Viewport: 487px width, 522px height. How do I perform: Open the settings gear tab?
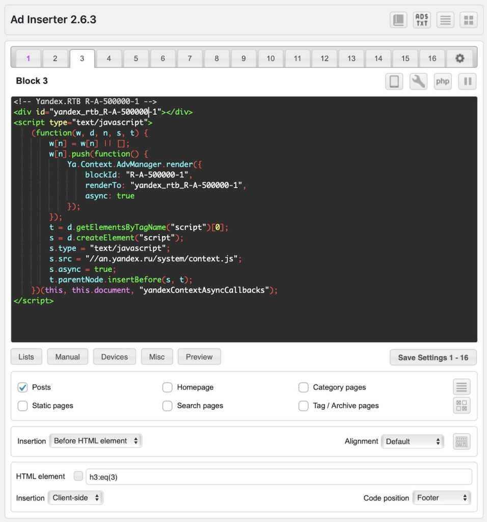pos(459,58)
